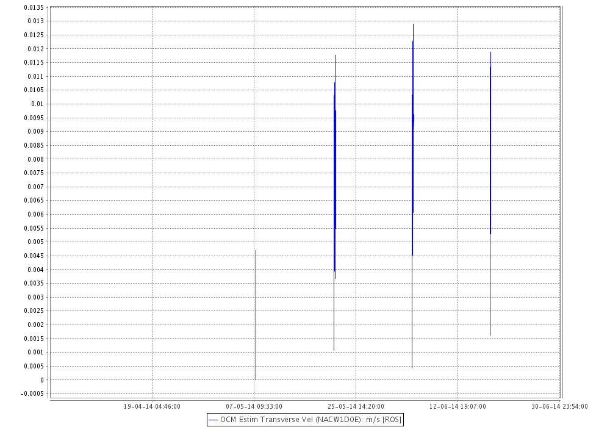Click the 0.012 y-axis label

(35, 49)
